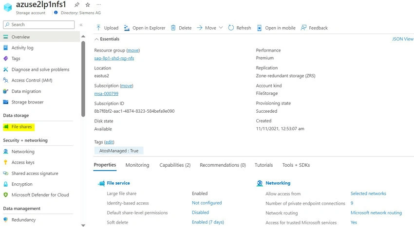
Task: Click the AtosManaged : True tag
Action: tap(119, 151)
